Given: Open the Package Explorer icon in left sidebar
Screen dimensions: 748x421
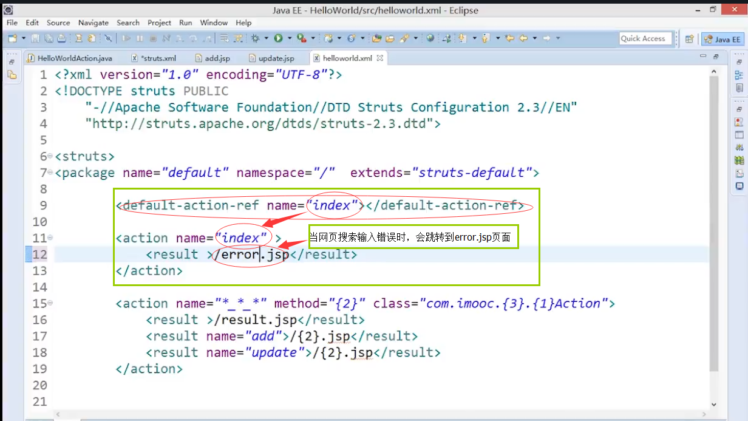Looking at the screenshot, I should [12, 75].
